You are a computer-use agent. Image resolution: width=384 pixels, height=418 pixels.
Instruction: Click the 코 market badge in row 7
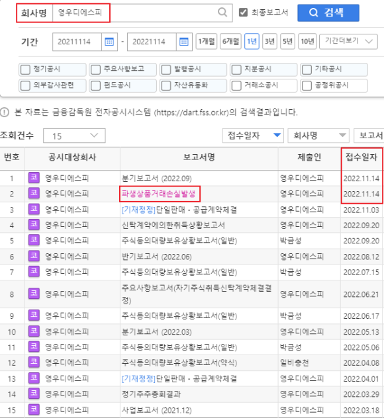(x=34, y=272)
